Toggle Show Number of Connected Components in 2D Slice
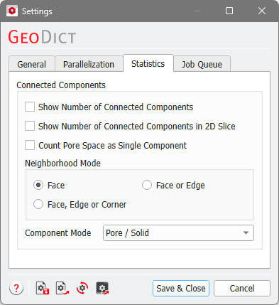Viewport: 279px width, 305px height. [30, 126]
